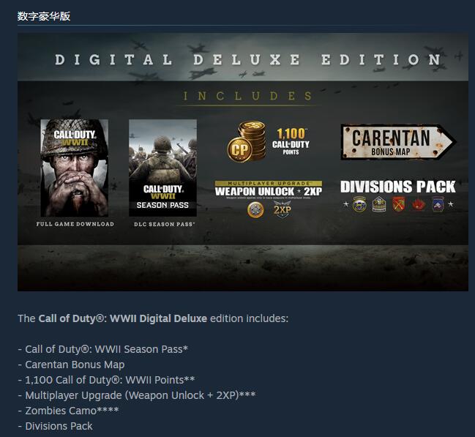Click the Zombies Camo list entry
This screenshot has height=437, width=475.
tap(72, 411)
